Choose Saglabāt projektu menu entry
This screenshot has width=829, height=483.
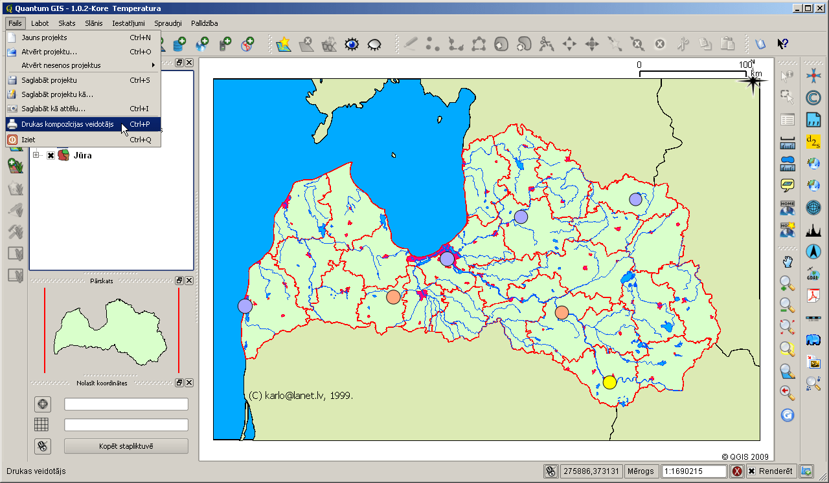click(x=83, y=80)
